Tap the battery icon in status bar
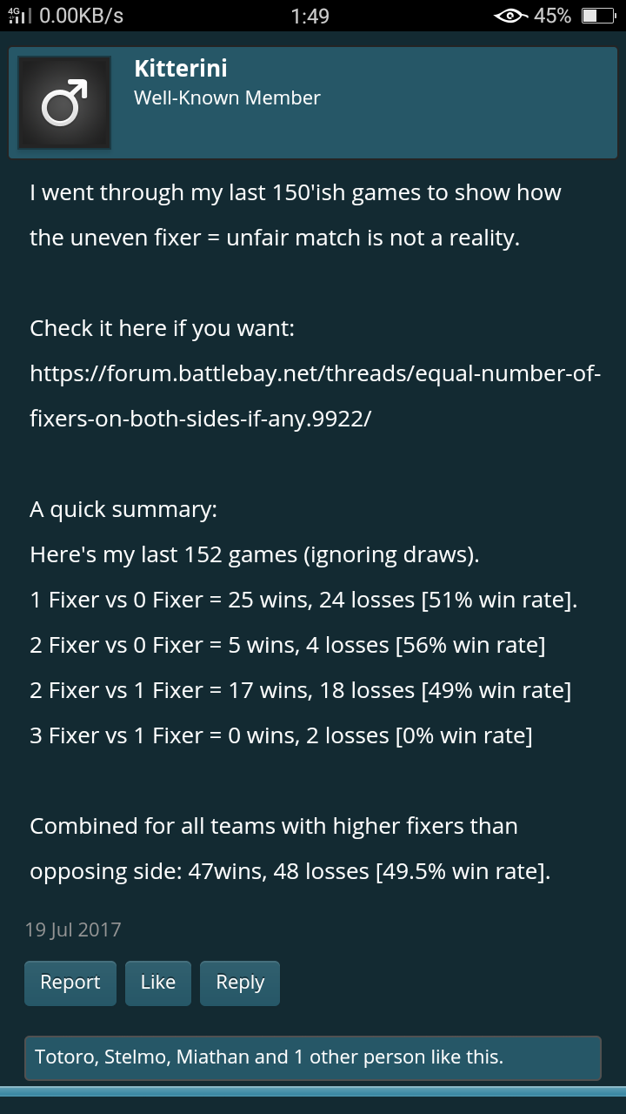 pos(598,16)
